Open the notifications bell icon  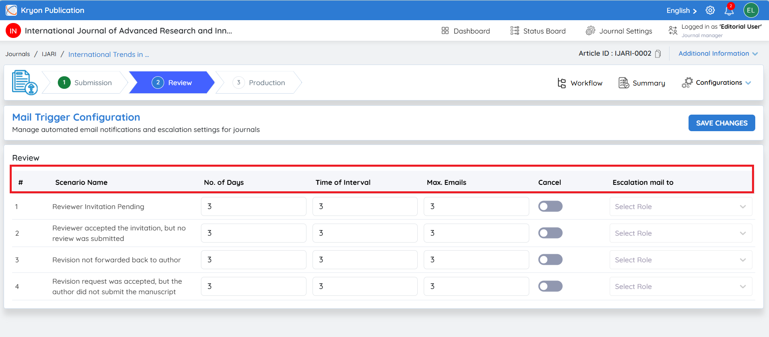729,10
